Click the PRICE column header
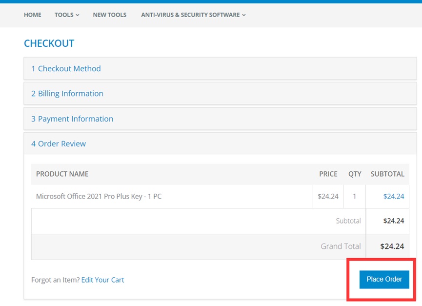 pyautogui.click(x=328, y=174)
